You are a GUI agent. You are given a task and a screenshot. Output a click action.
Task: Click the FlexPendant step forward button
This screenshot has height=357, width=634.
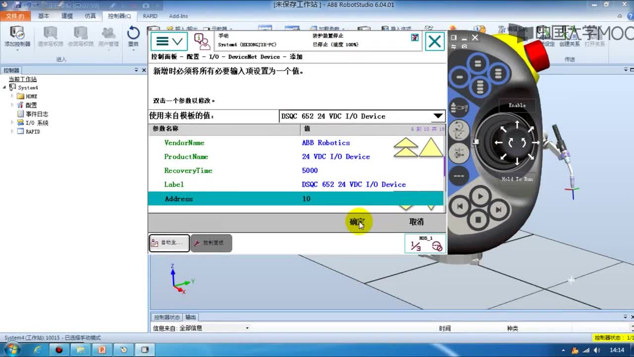(x=498, y=210)
